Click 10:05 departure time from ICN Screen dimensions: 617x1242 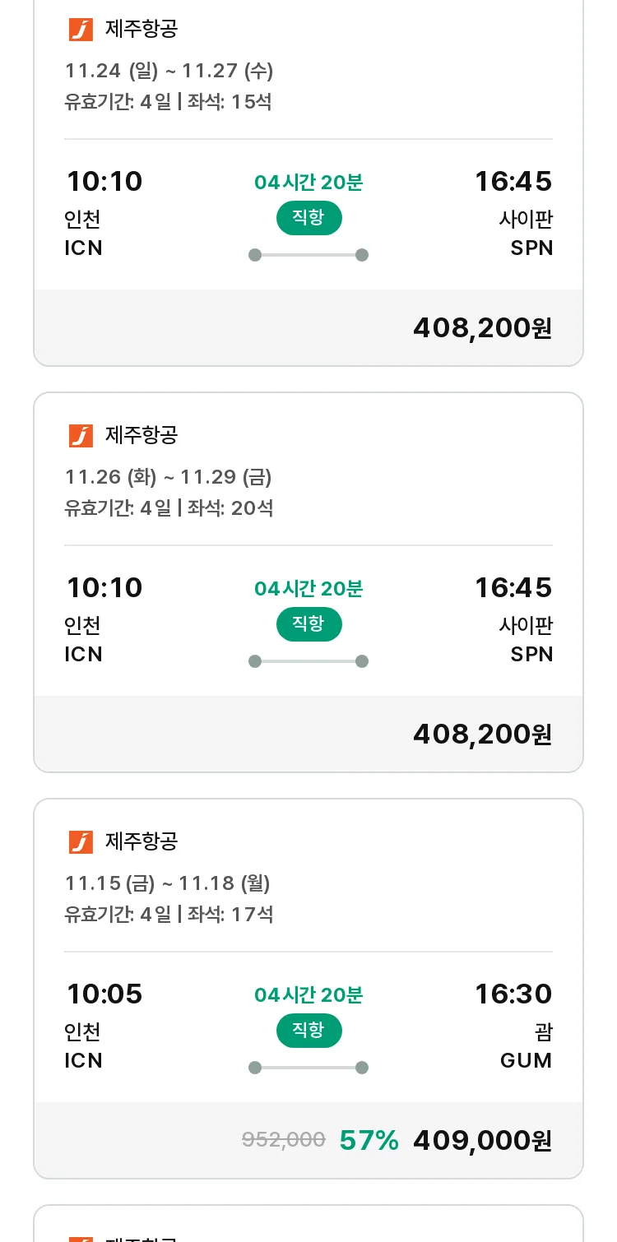[104, 994]
